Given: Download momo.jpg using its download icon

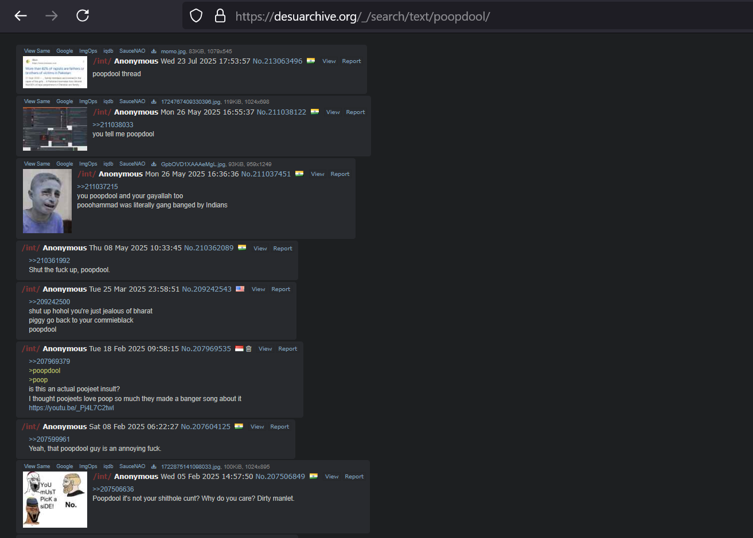Looking at the screenshot, I should [154, 52].
